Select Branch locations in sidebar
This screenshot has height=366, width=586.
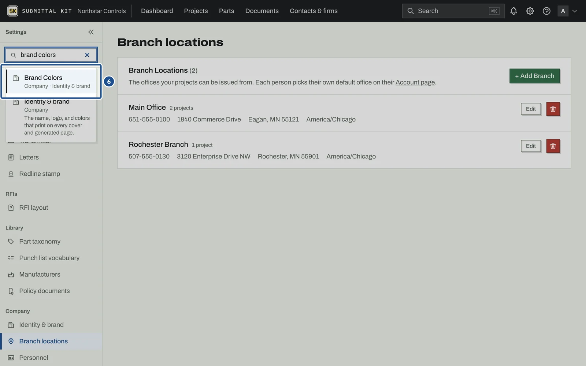(51, 341)
